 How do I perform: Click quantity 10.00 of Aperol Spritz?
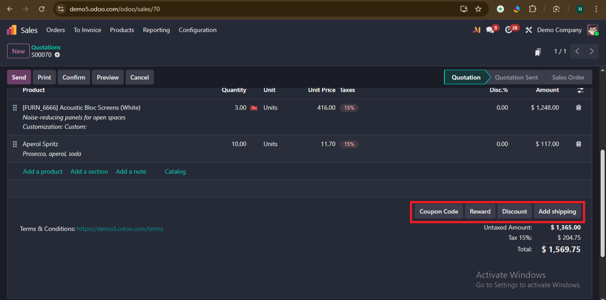point(239,144)
